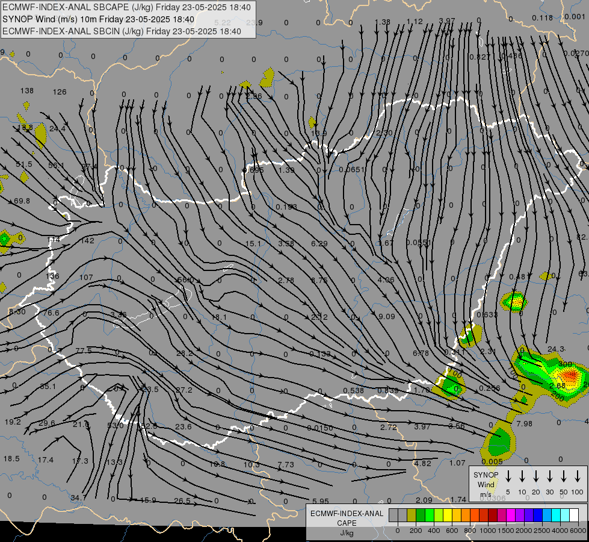The height and width of the screenshot is (542, 589).
Task: Click the dark red CAPE swatch after 1000
Action: [x=493, y=515]
